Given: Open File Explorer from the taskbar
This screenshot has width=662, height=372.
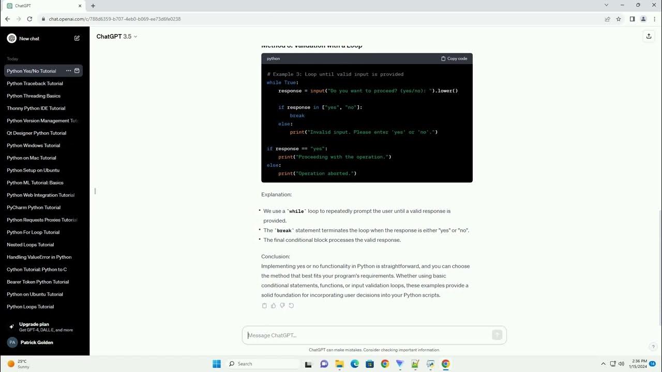Looking at the screenshot, I should (340, 364).
